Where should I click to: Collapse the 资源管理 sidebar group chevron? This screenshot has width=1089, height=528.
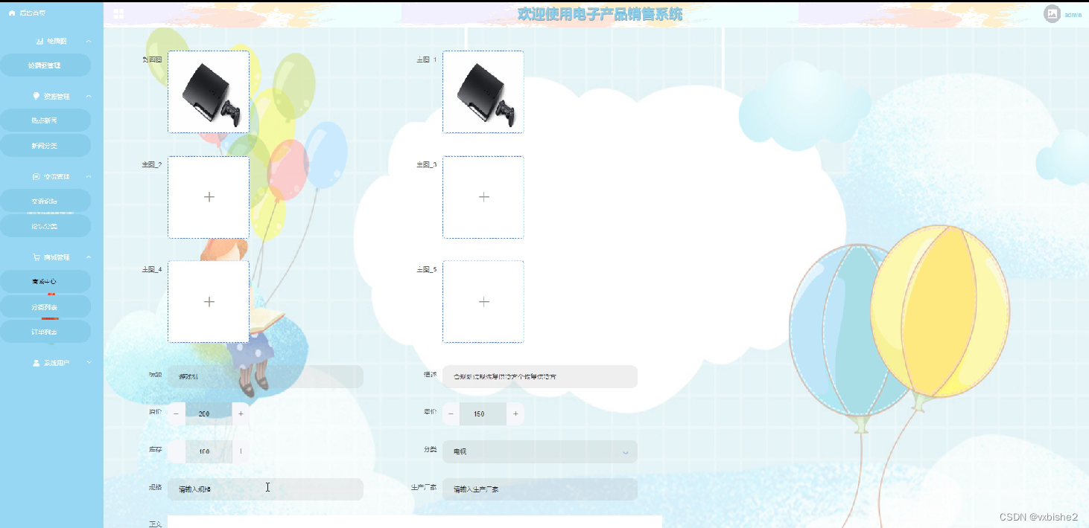89,96
